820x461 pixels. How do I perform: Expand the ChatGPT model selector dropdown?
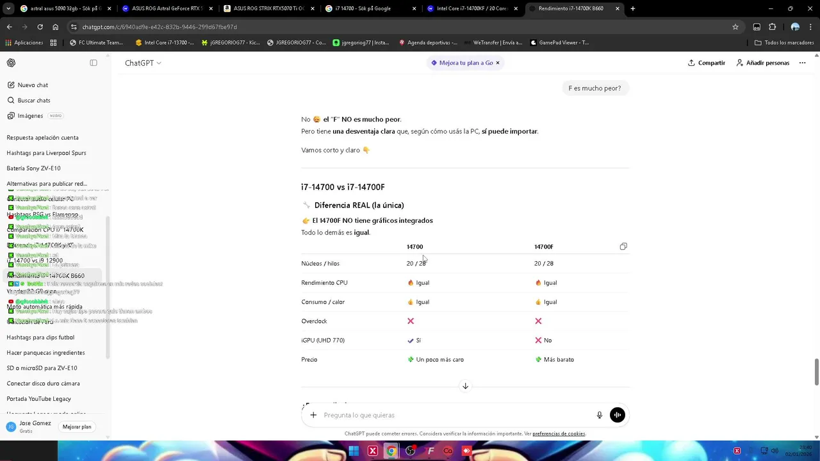tap(143, 63)
